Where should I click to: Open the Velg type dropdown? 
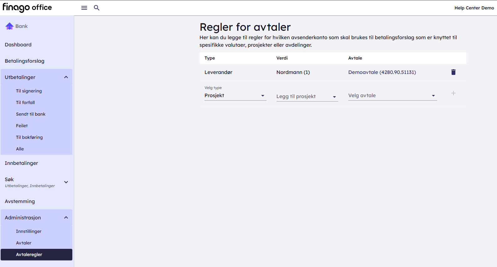coord(235,96)
